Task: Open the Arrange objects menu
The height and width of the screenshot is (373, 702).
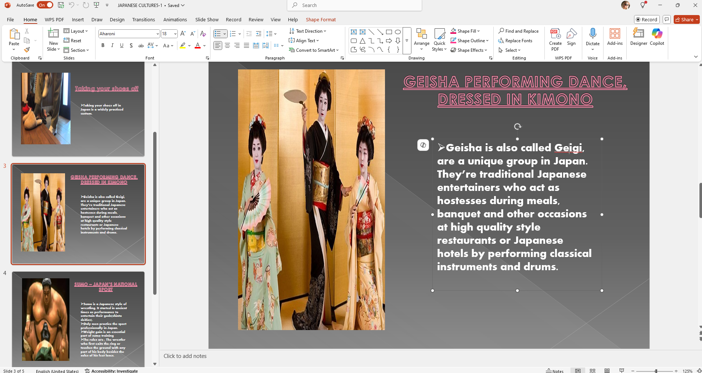Action: (x=422, y=39)
